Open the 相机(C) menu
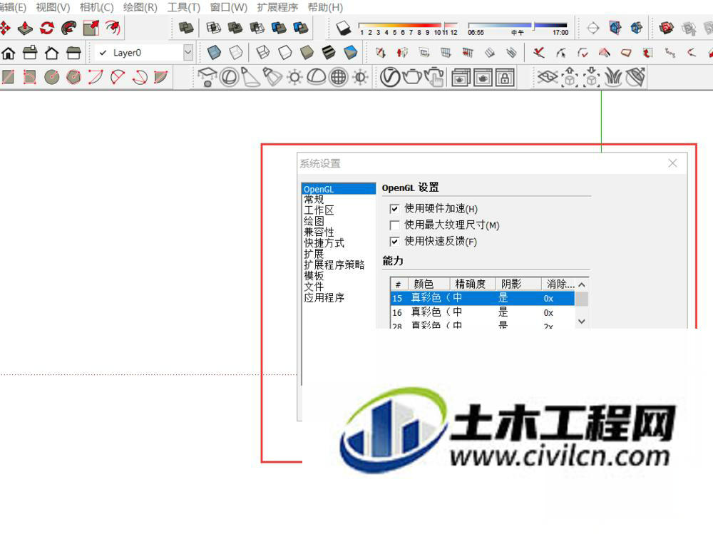Viewport: 713px width, 534px height. coord(96,7)
